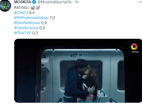
Task: Click the 8,4 rating value
Action: coord(32,13)
